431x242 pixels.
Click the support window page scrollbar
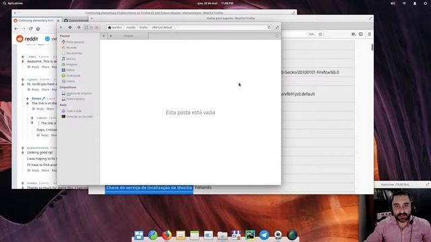(x=372, y=47)
